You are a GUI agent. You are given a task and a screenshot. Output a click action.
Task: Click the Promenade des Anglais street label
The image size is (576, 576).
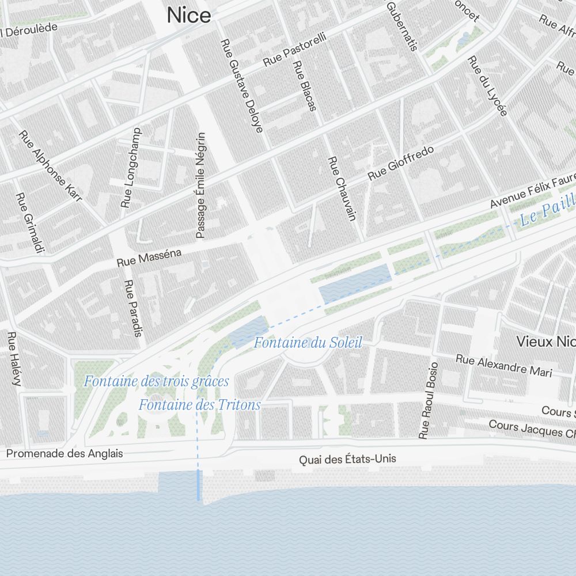[65, 453]
